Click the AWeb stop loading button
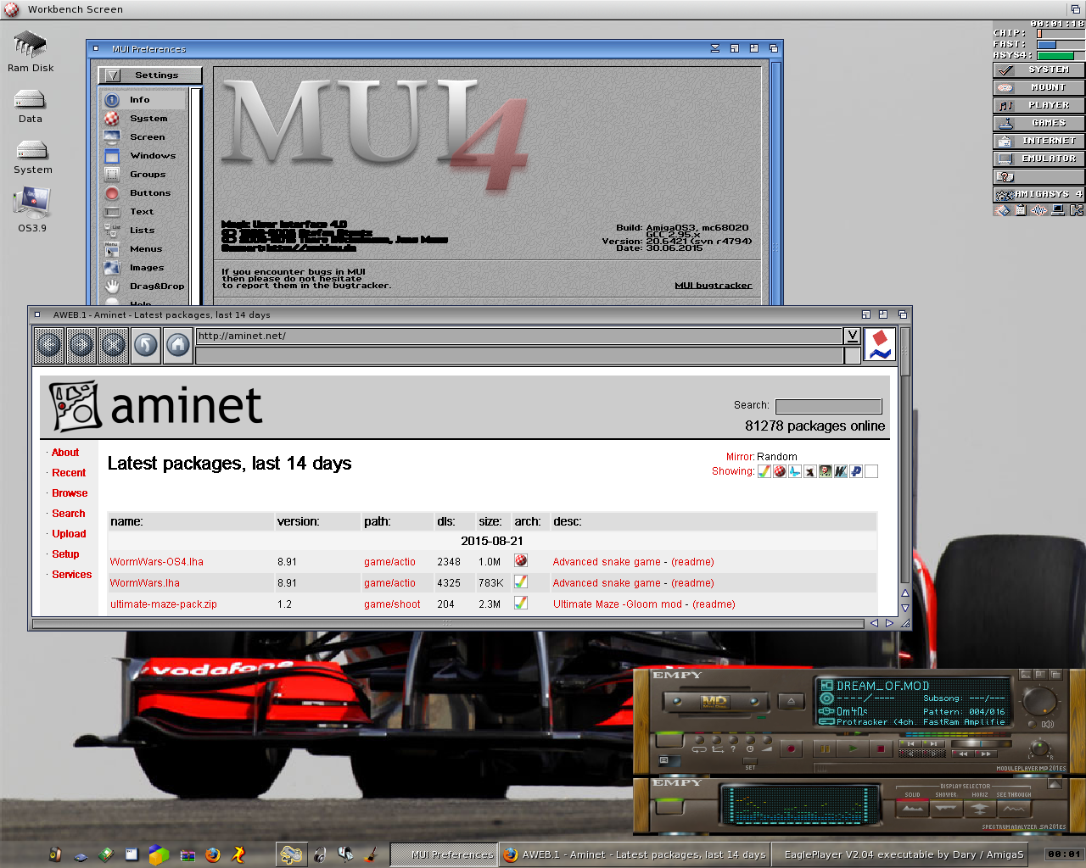This screenshot has width=1086, height=868. tap(114, 345)
